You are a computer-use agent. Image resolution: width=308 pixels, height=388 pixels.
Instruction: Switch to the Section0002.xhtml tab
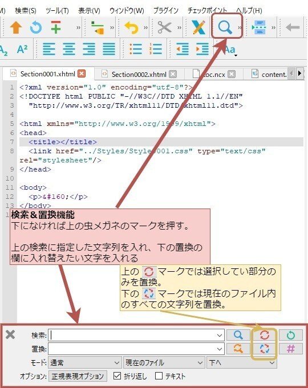point(139,74)
